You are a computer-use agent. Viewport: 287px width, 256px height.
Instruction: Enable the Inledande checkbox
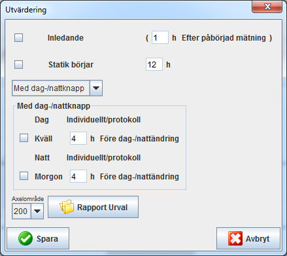tap(18, 37)
